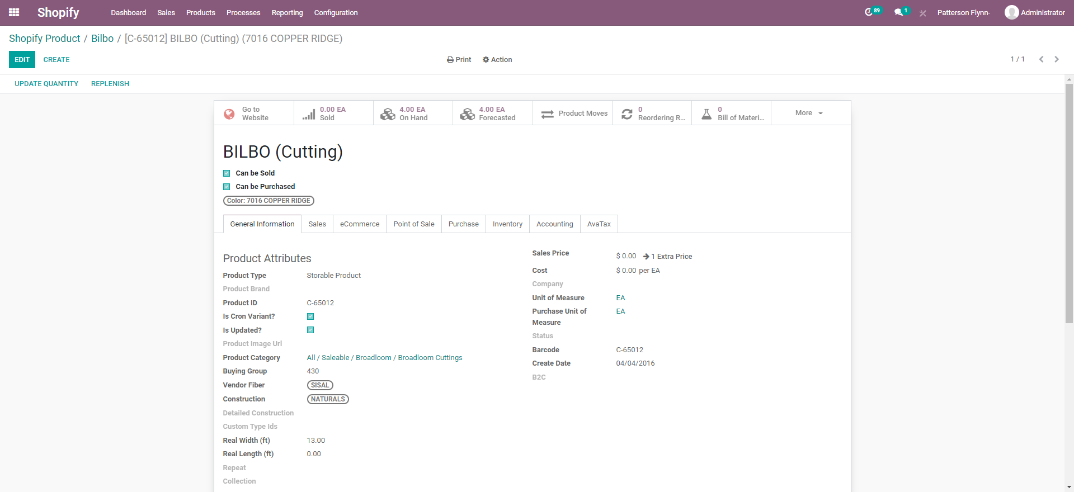Open the Products top menu

pyautogui.click(x=201, y=12)
